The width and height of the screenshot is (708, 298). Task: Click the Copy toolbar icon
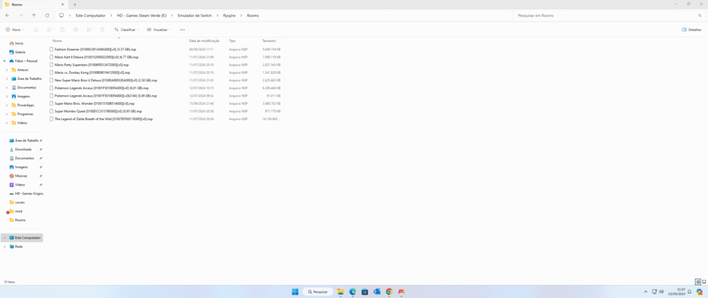(x=49, y=30)
